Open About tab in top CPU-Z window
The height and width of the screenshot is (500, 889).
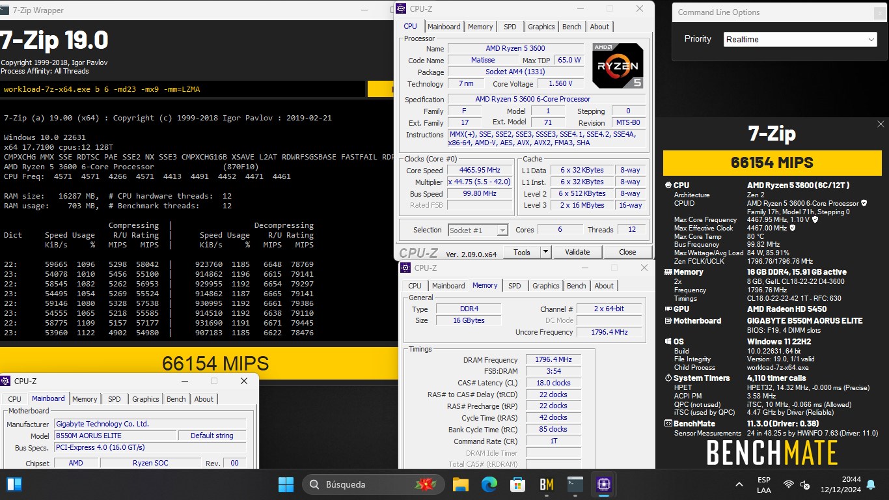point(599,27)
